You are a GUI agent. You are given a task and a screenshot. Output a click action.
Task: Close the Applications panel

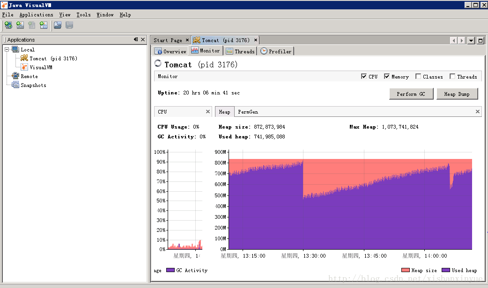143,39
